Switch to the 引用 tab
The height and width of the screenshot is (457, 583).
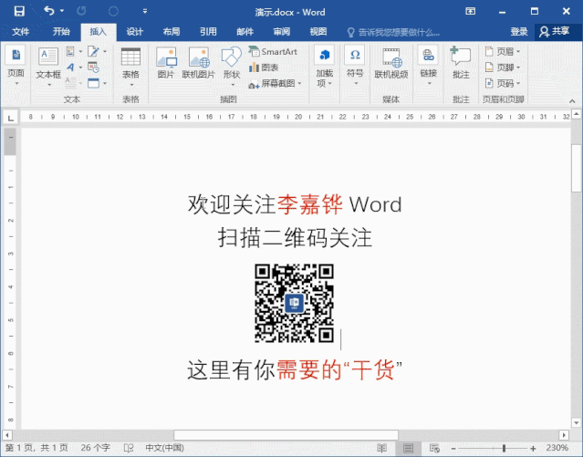pos(208,32)
